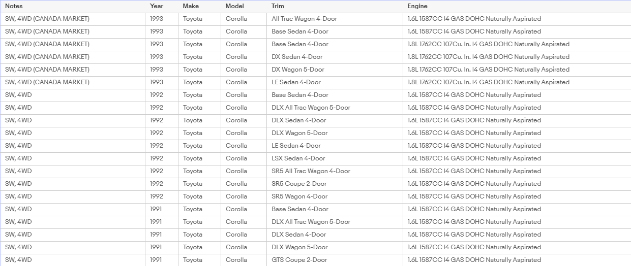
Task: Click the engine cell in the 1993 LE Sedan row
Action: click(x=517, y=82)
